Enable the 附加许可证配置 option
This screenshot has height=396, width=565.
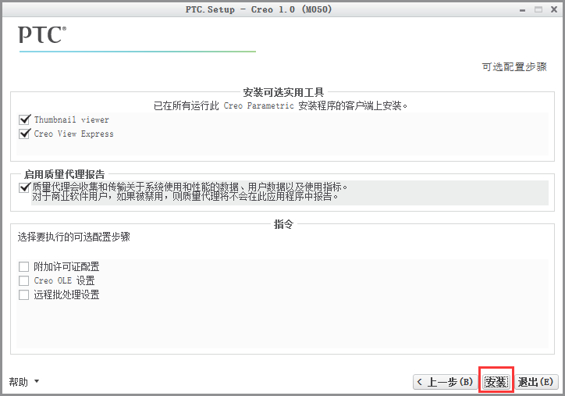[24, 267]
